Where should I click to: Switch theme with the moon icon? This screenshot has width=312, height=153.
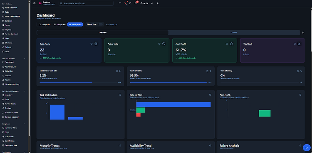[152, 3]
